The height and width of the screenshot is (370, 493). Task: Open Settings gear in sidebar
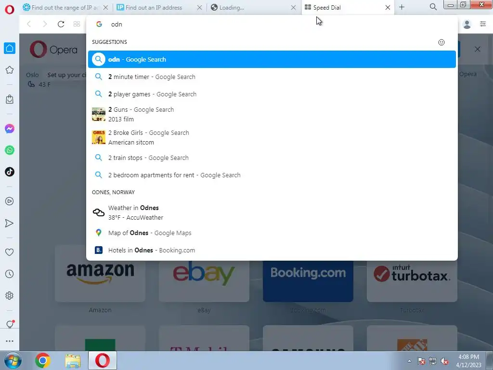click(10, 295)
